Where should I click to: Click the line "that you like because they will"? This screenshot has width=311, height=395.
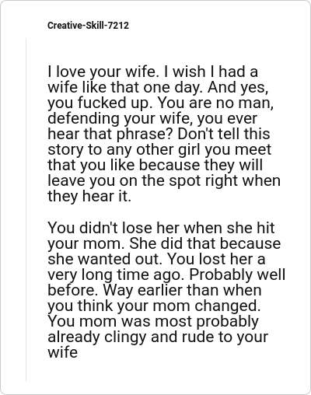click(x=155, y=165)
